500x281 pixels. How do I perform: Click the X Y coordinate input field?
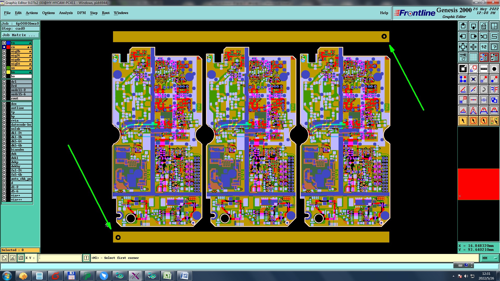[60, 258]
